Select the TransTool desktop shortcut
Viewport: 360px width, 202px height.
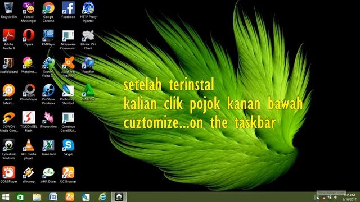click(48, 148)
